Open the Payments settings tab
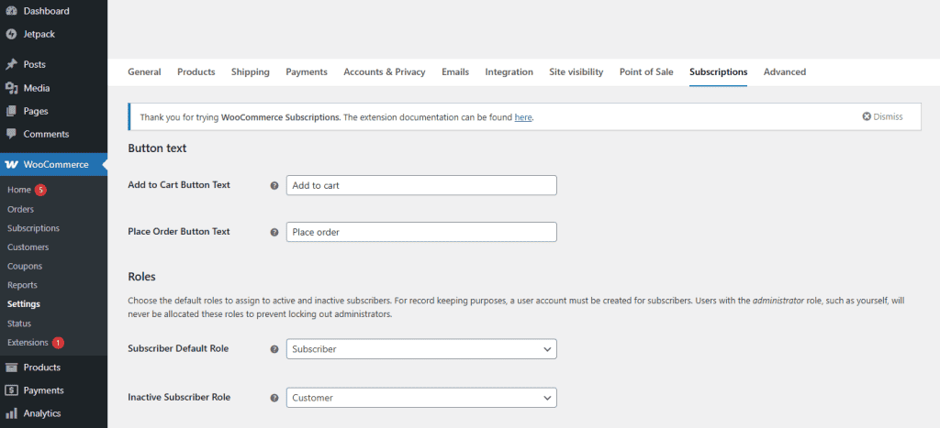 (307, 71)
